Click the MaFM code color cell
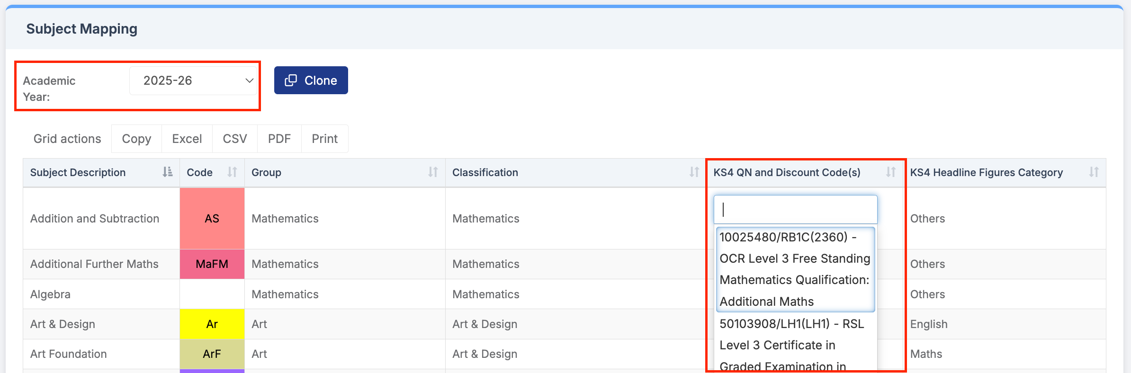The width and height of the screenshot is (1131, 373). [x=212, y=264]
